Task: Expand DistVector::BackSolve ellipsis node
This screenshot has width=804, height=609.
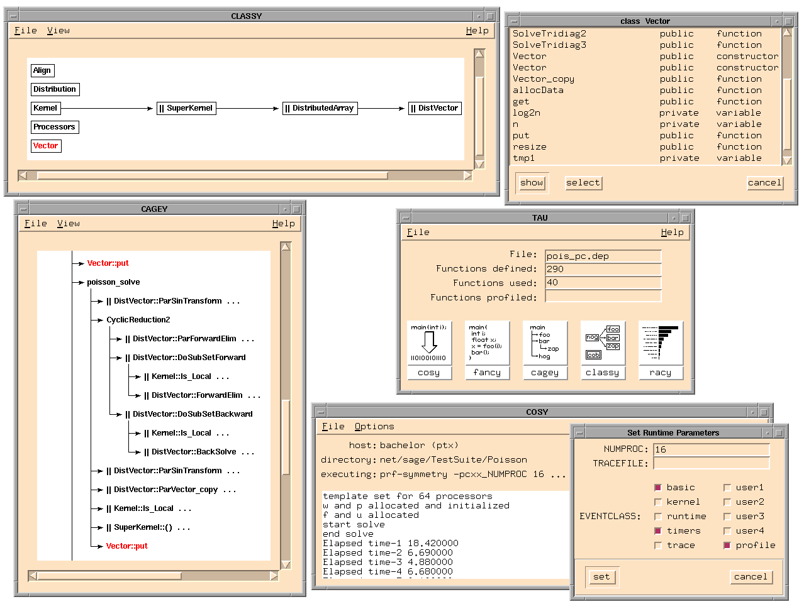Action: [x=248, y=453]
